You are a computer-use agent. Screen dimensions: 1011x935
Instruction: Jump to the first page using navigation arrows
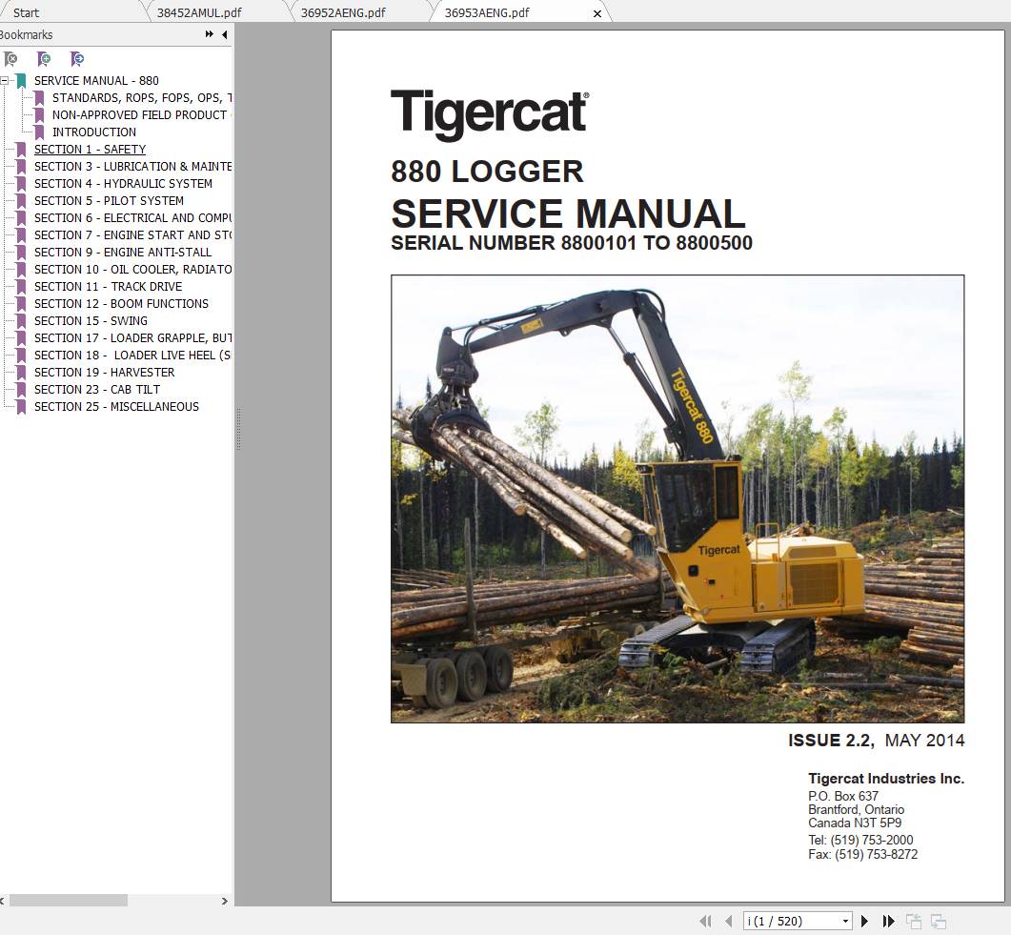(706, 921)
